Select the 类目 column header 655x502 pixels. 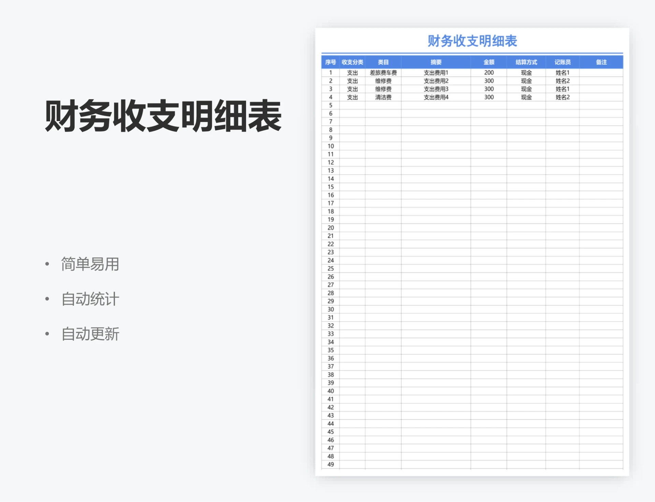coord(384,62)
